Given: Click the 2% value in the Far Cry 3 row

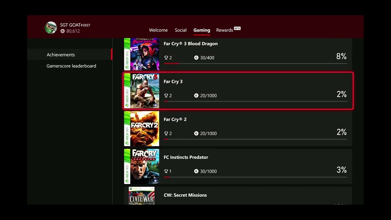Looking at the screenshot, I should [x=341, y=94].
